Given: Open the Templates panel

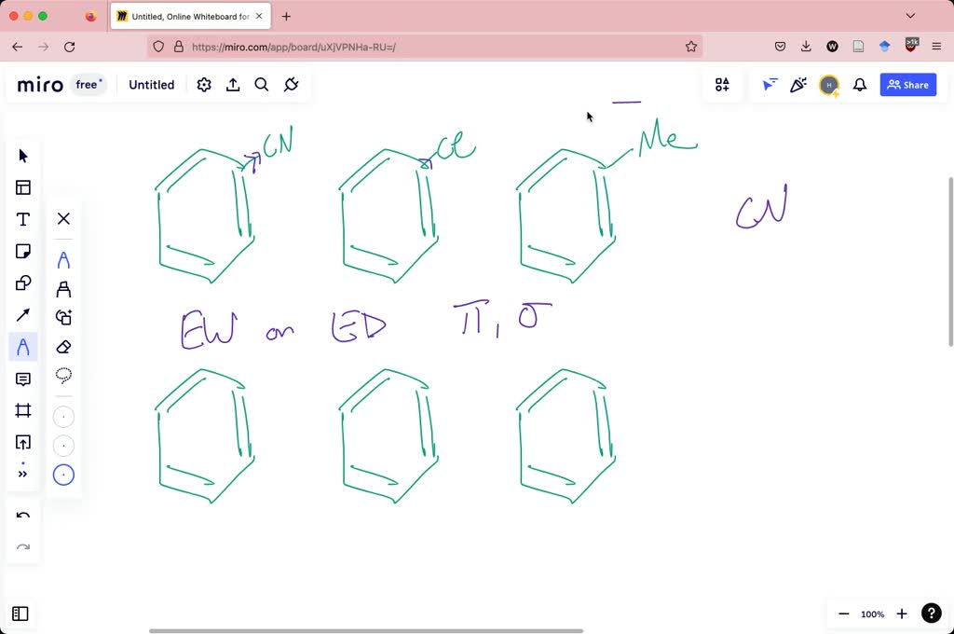Looking at the screenshot, I should [23, 186].
